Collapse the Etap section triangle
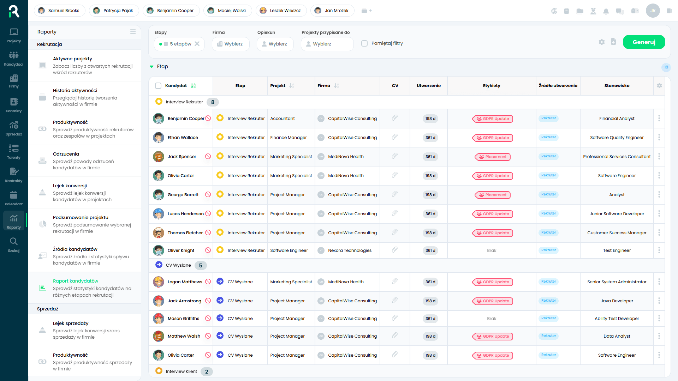 151,66
